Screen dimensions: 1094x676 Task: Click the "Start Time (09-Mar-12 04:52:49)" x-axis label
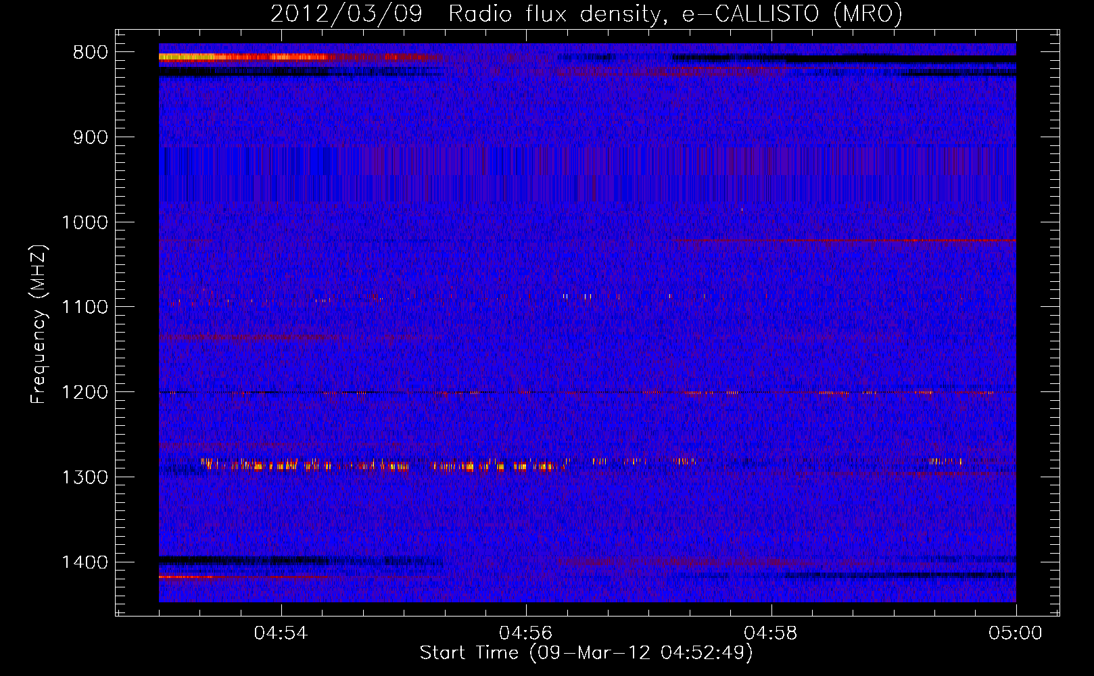[x=586, y=653]
